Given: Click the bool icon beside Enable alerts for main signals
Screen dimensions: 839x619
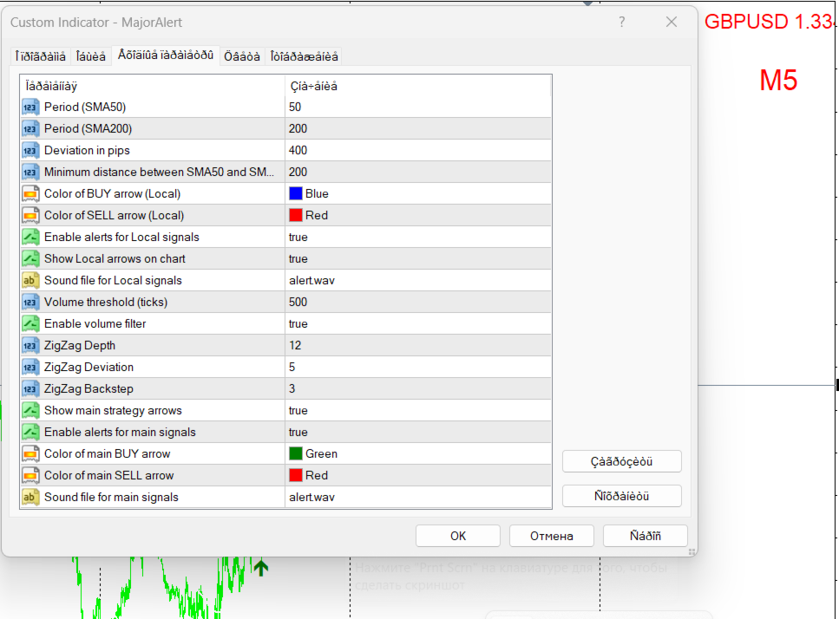Looking at the screenshot, I should 30,432.
